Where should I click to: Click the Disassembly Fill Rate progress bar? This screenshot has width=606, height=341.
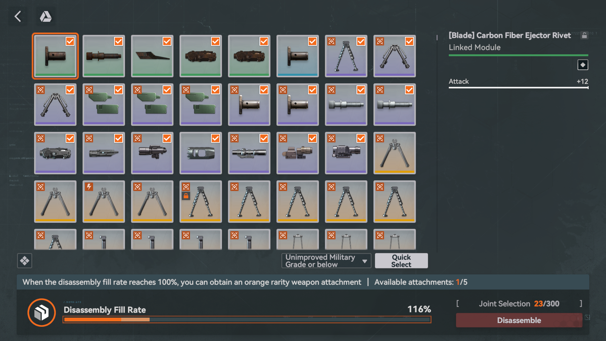coord(247,320)
